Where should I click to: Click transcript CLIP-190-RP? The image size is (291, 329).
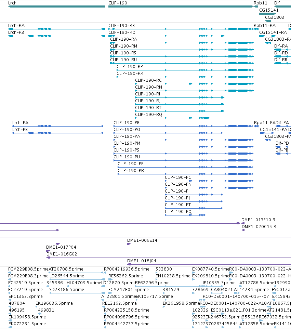click(130, 67)
